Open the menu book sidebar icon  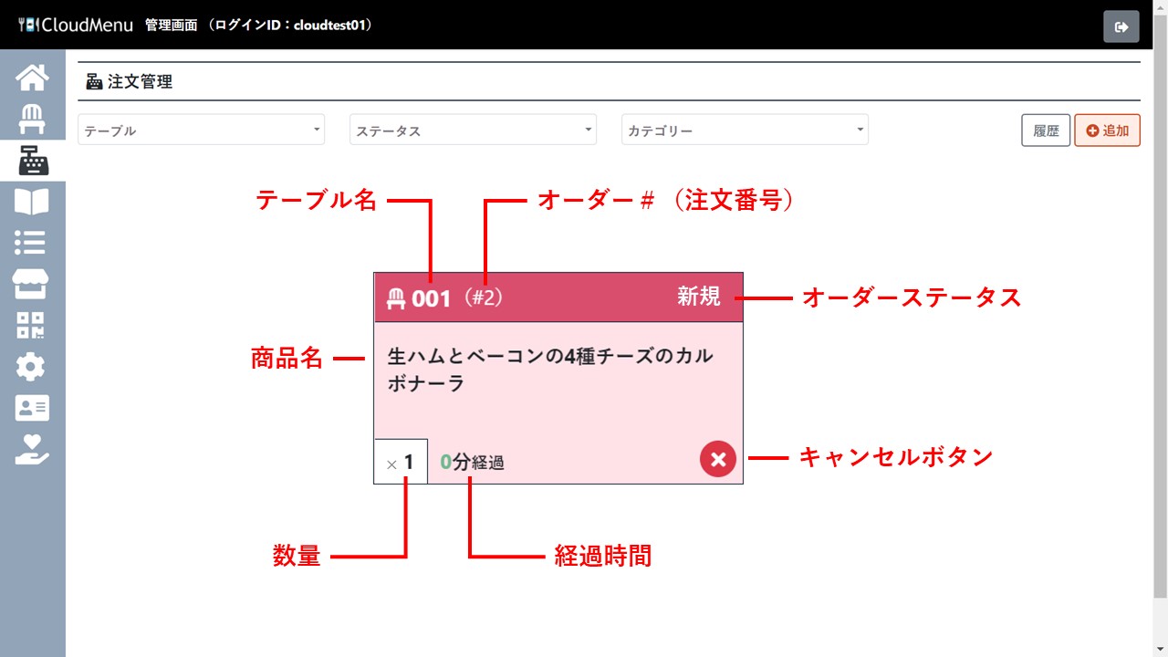coord(32,202)
